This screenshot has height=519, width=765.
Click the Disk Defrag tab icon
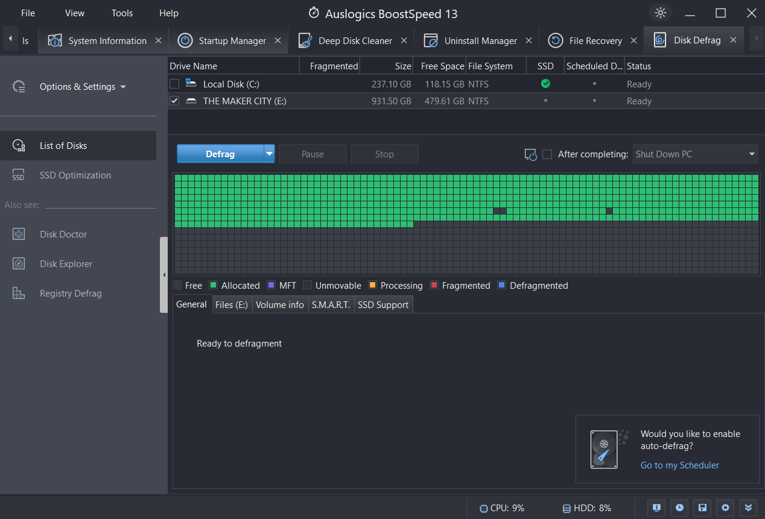coord(660,40)
